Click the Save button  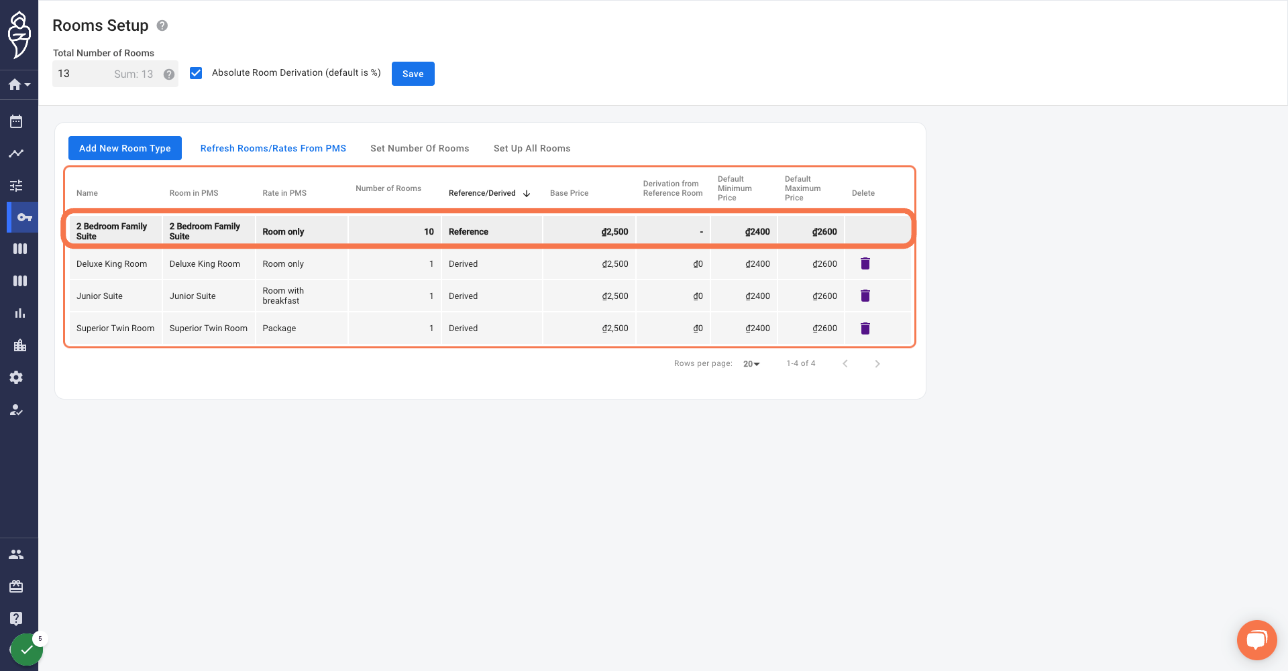coord(413,74)
